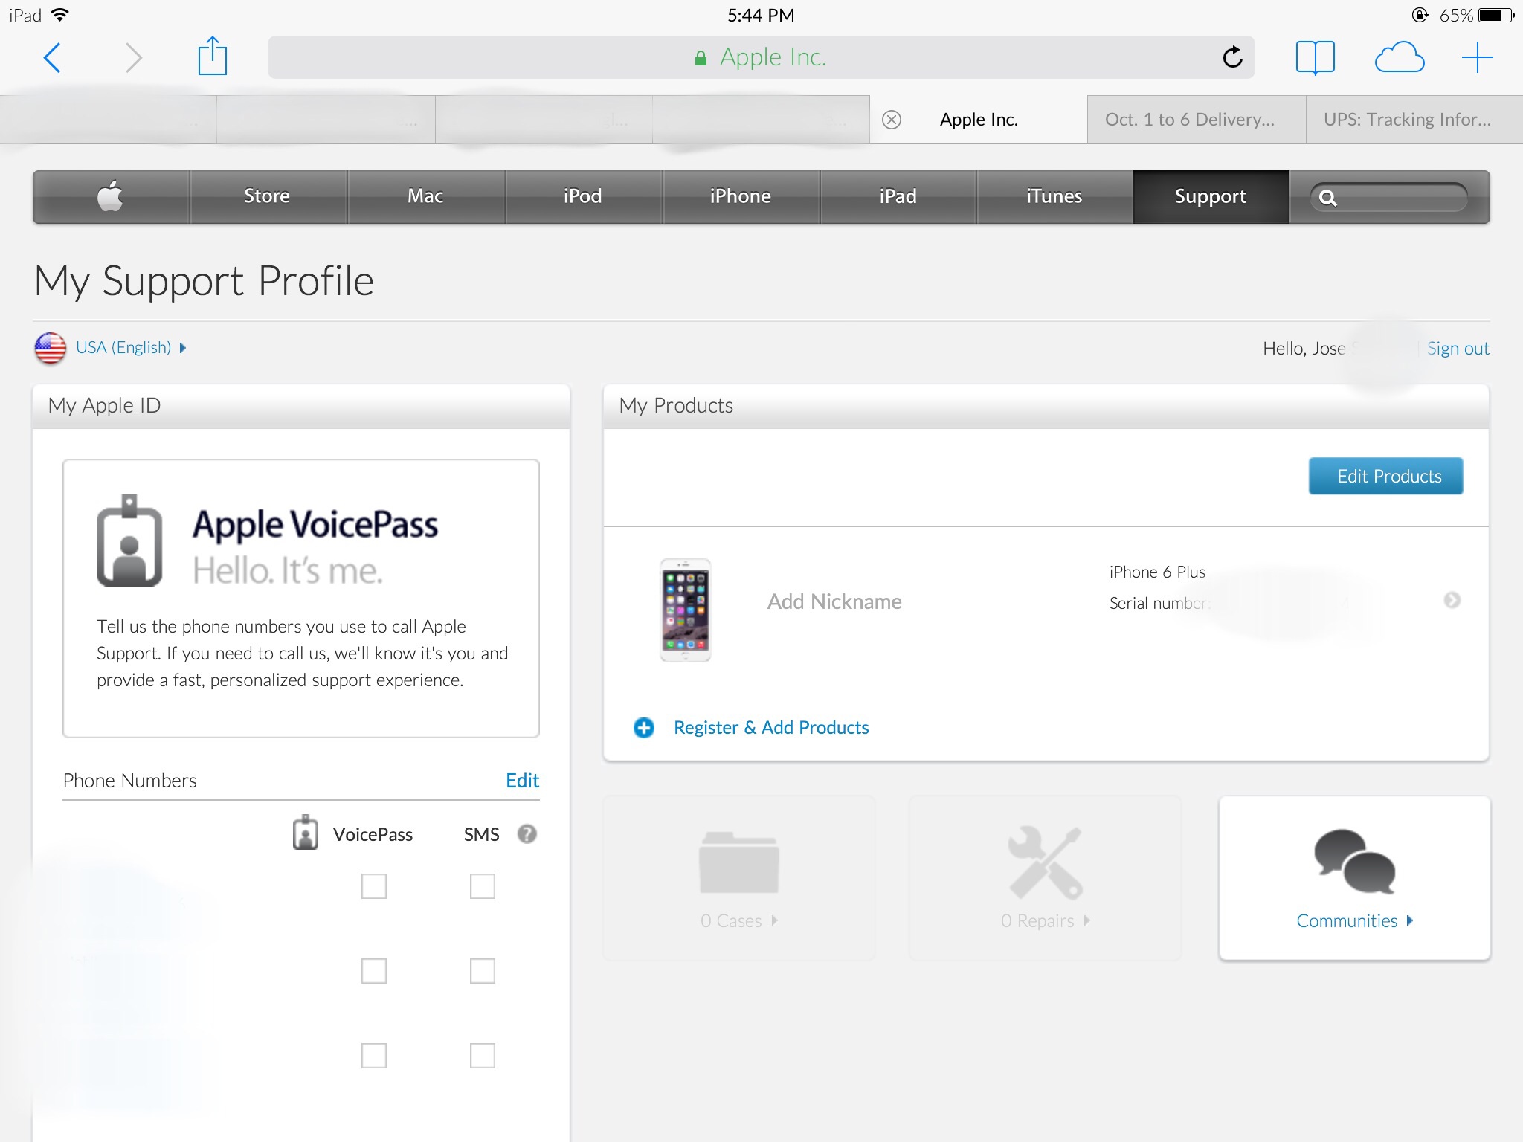
Task: Check first row VoicePass checkbox
Action: (373, 886)
